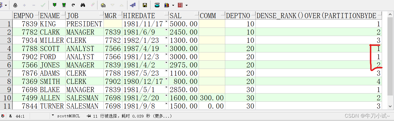Click the MGR column header
394x121 pixels.
[x=113, y=16]
